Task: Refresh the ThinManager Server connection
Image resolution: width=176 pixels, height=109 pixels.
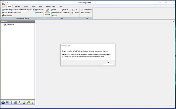Action: 39,12
